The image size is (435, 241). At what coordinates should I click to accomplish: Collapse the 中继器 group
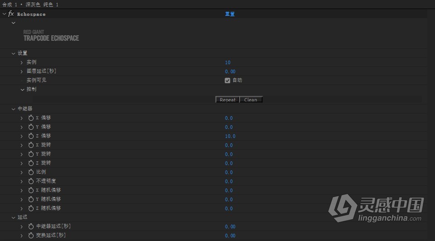(x=13, y=109)
